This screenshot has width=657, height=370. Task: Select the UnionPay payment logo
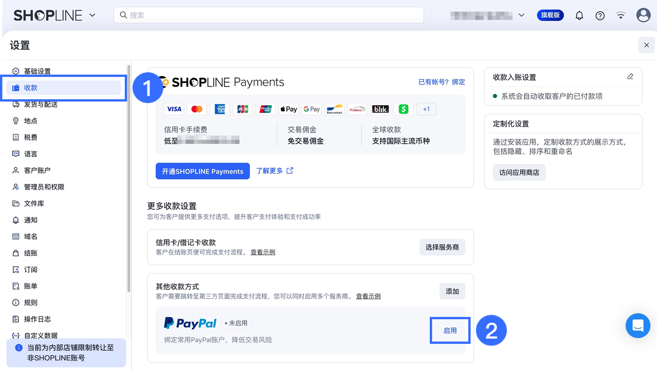coord(266,109)
